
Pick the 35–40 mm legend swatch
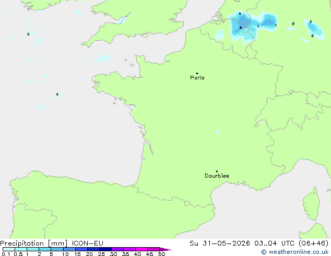[x=129, y=249]
